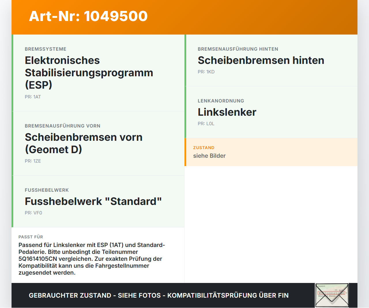Click the 'PR: VF0' code
The image size is (369, 308).
coord(33,213)
